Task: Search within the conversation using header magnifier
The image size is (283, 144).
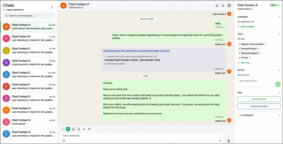Action: point(223,6)
